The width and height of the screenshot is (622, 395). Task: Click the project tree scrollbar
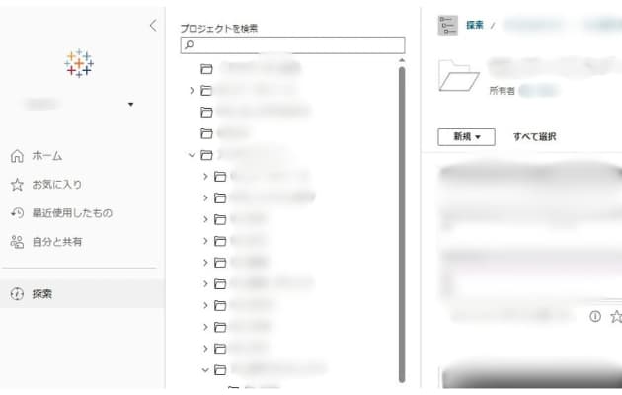click(x=402, y=224)
